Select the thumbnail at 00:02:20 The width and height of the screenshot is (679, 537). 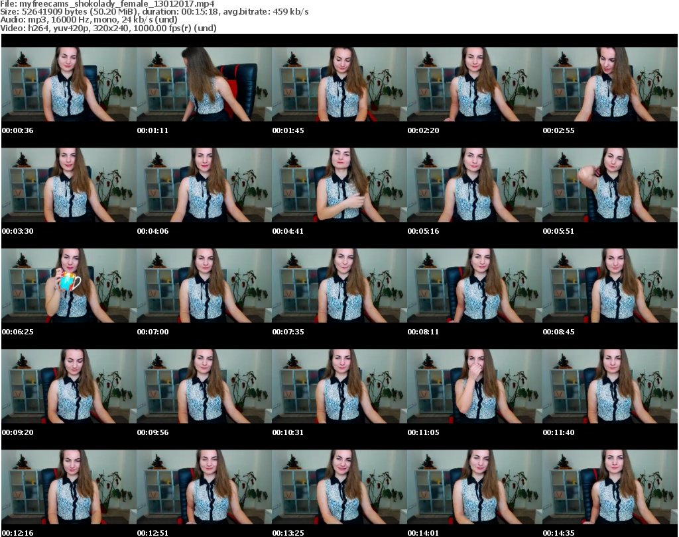475,84
